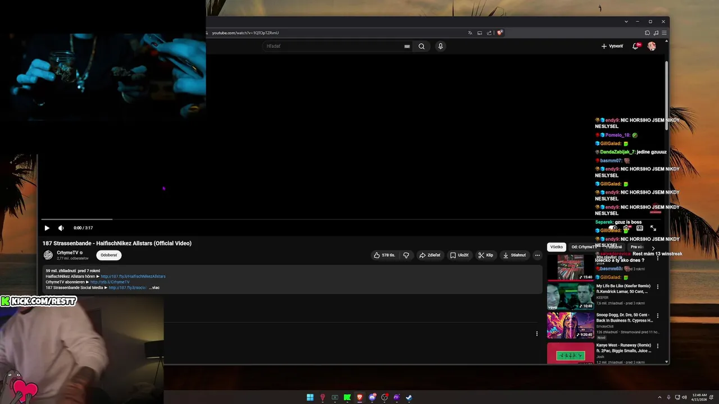Image resolution: width=719 pixels, height=404 pixels.
Task: Click the browser translate page icon
Action: (x=470, y=33)
